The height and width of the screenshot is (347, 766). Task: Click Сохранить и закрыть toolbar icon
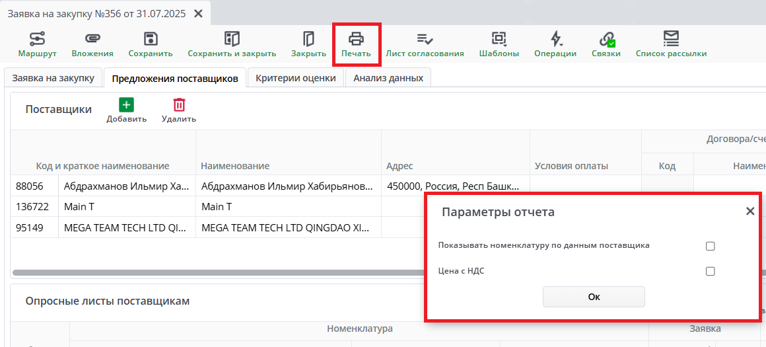232,39
